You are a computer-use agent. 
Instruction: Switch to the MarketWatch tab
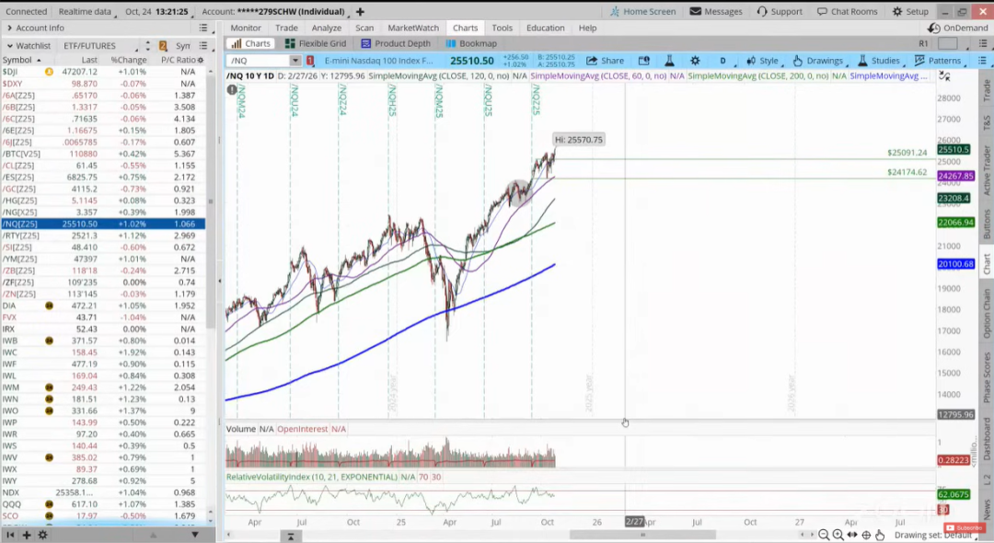point(413,28)
